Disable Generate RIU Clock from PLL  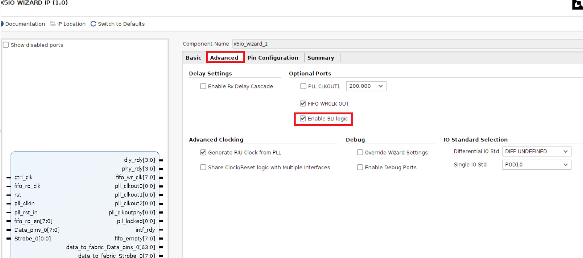pyautogui.click(x=203, y=152)
